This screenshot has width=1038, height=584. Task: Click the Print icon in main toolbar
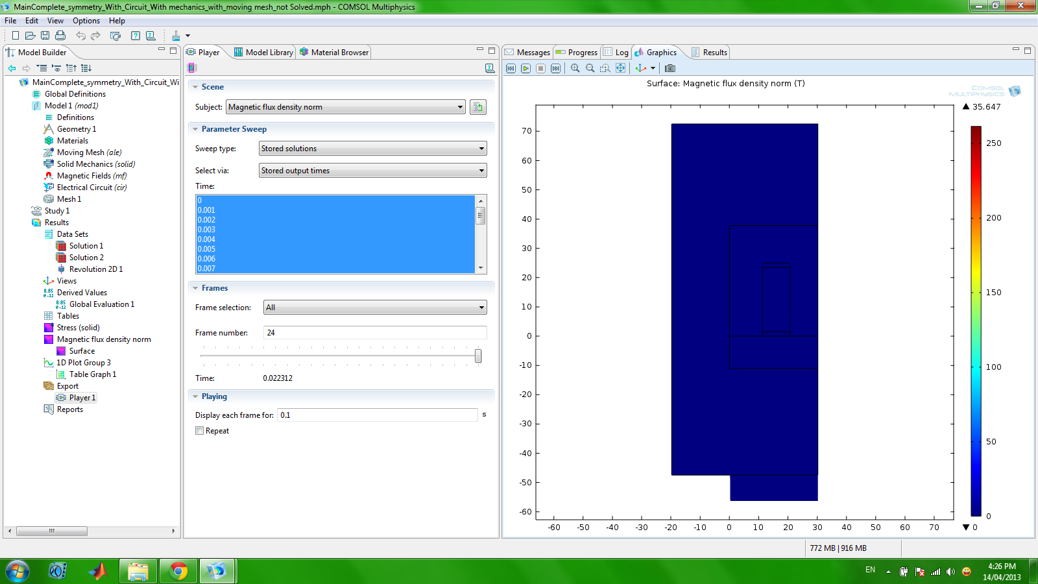point(60,36)
